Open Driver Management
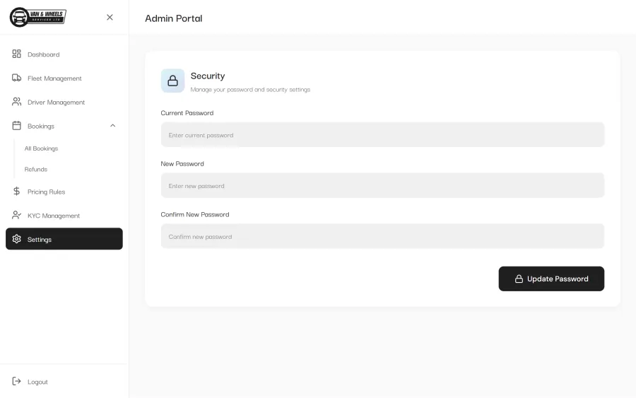Viewport: 636px width, 398px height. click(64, 103)
